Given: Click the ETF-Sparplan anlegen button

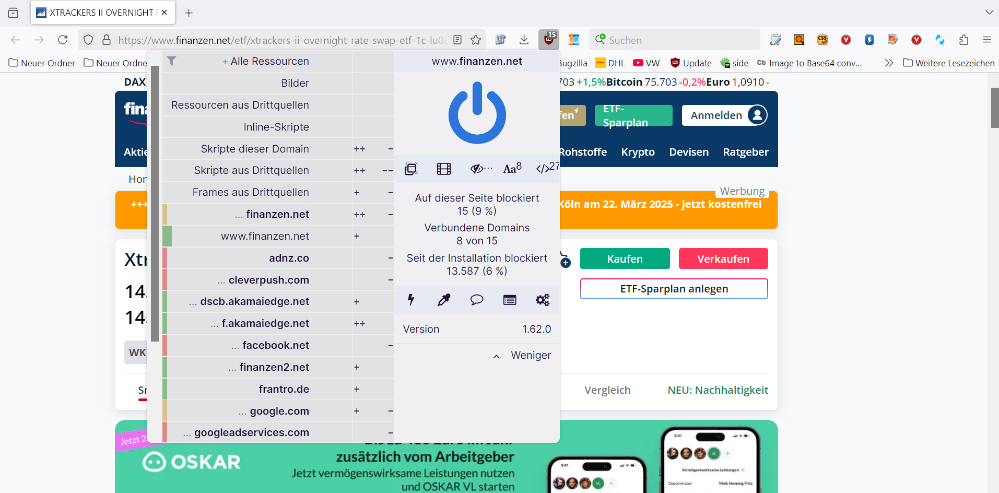Looking at the screenshot, I should (674, 289).
